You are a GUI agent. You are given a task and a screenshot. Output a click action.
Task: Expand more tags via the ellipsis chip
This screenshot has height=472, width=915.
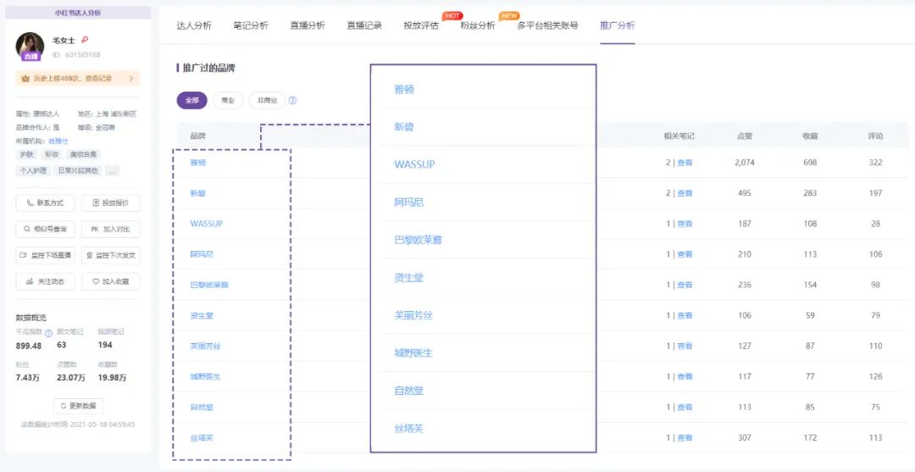tap(112, 170)
